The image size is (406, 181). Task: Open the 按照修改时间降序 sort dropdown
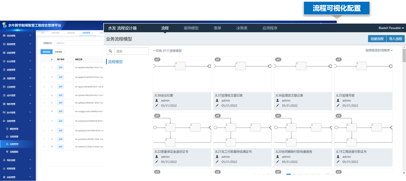(379, 50)
